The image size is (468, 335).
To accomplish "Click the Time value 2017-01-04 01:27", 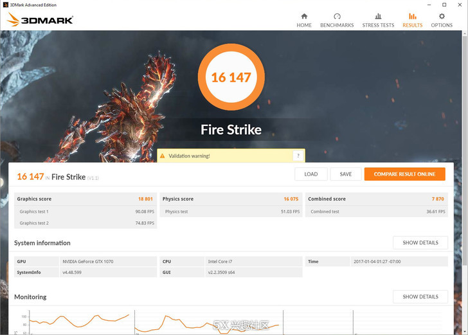I will coord(377,262).
